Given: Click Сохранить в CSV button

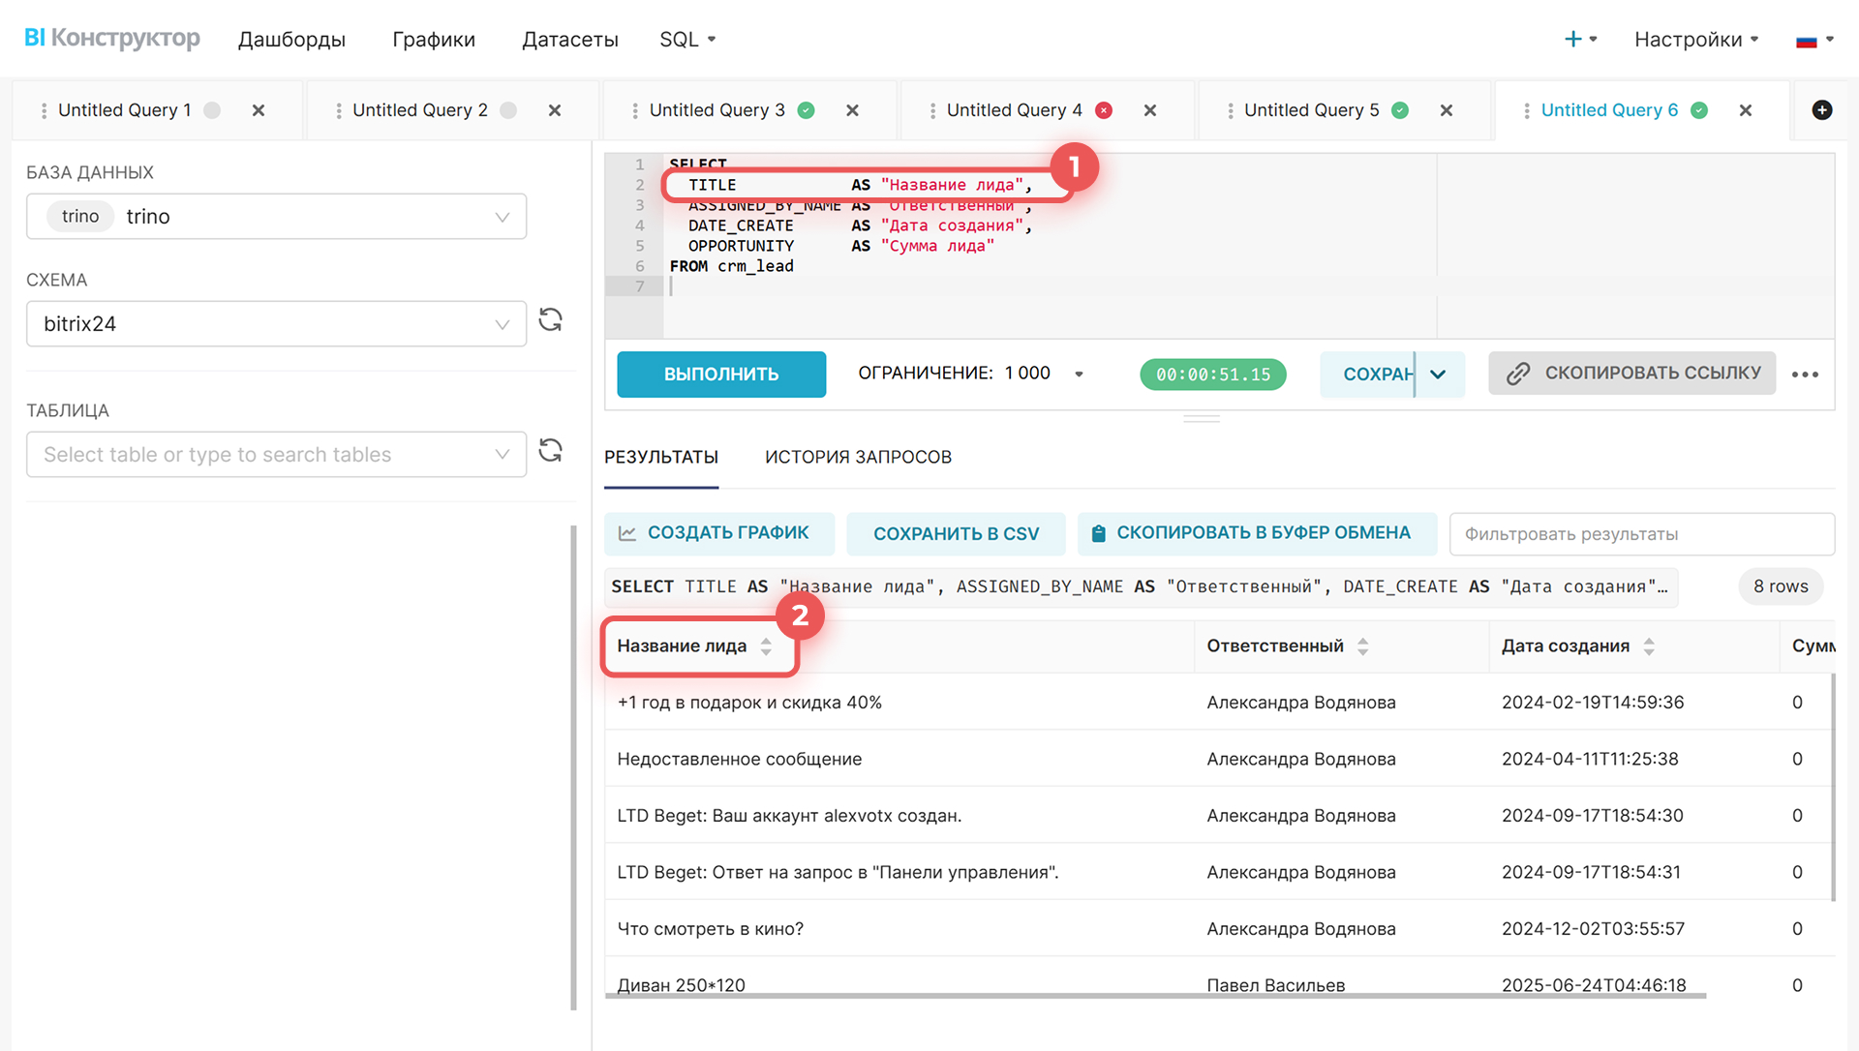Looking at the screenshot, I should pos(956,534).
